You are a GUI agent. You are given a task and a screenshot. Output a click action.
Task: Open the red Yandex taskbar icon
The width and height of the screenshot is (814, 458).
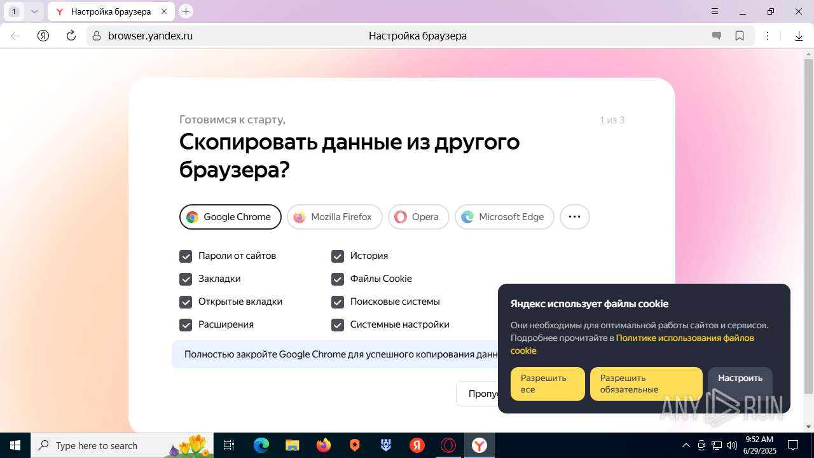coord(417,445)
